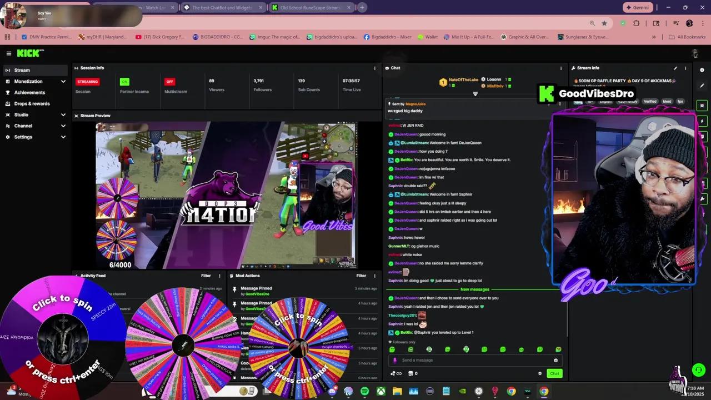
Task: Open the emote picker in chat input
Action: tap(555, 360)
